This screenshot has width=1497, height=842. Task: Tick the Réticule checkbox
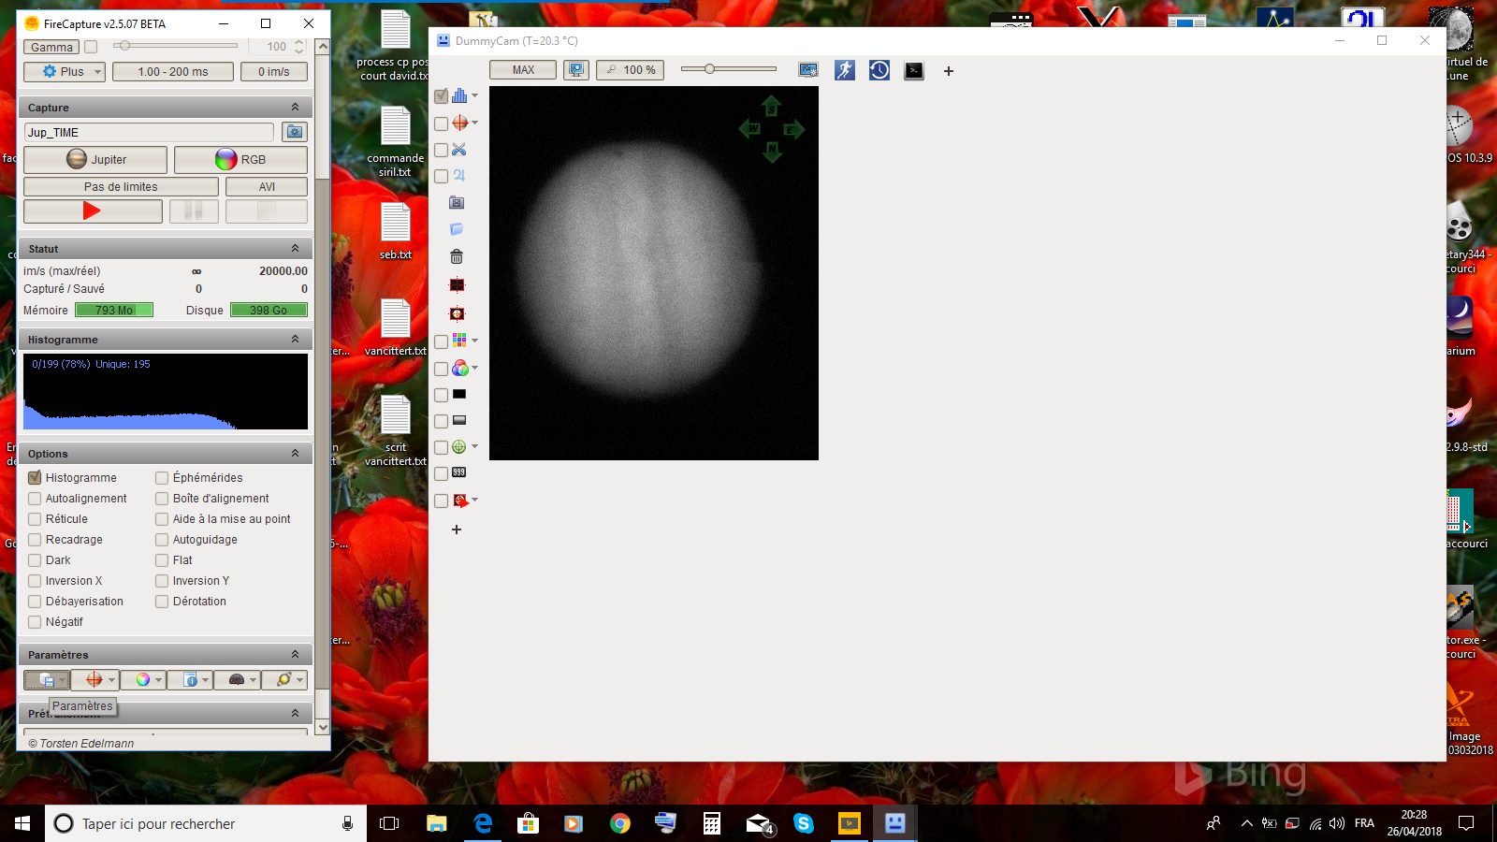pyautogui.click(x=35, y=519)
